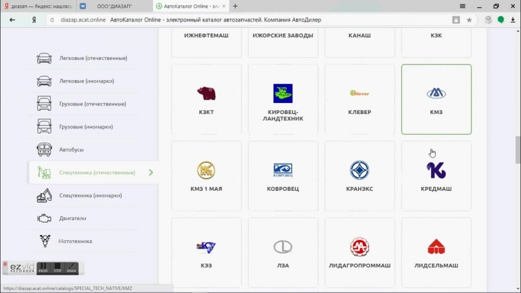521x293 pixels.
Task: Expand the Спецтехника (отечественные) arrow
Action: click(150, 173)
